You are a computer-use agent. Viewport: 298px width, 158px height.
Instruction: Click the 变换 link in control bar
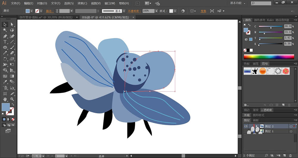coord(203,11)
